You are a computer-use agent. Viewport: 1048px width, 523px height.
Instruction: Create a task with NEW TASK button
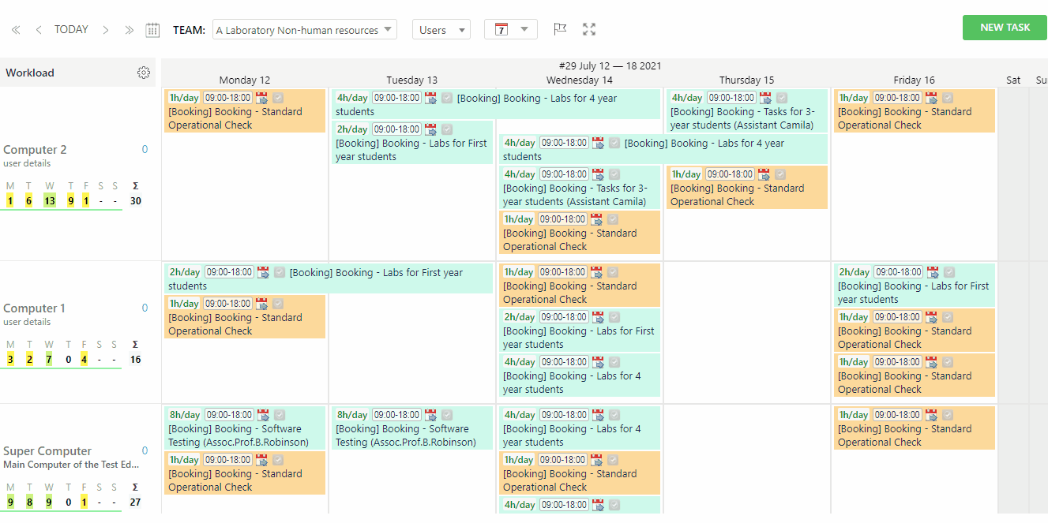click(1005, 28)
